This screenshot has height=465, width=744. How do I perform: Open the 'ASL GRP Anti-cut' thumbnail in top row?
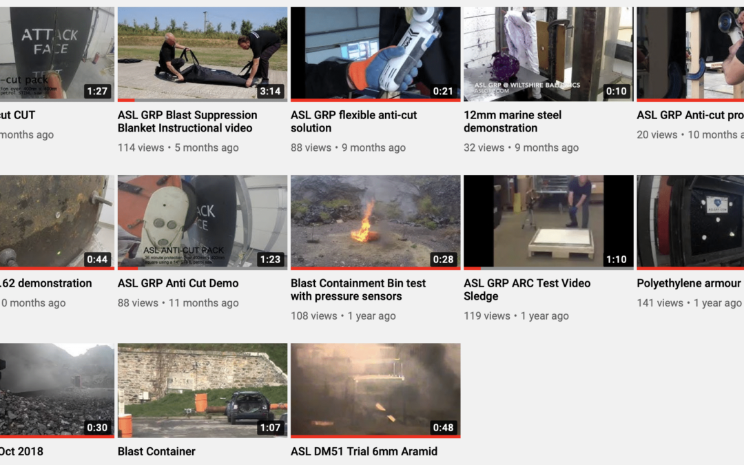690,54
